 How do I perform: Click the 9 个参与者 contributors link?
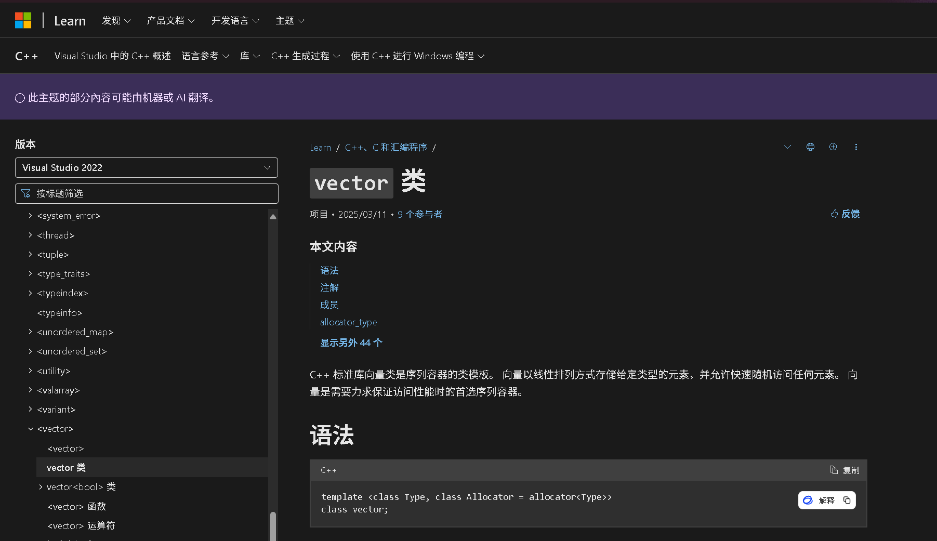420,215
